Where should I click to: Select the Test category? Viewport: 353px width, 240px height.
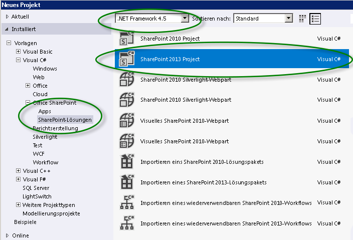click(38, 145)
